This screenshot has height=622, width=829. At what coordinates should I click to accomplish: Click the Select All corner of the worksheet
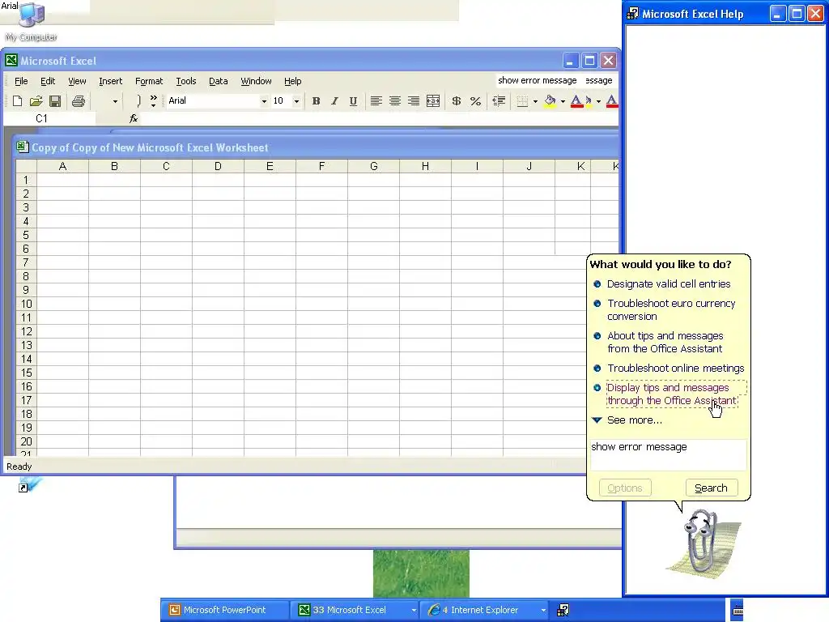[26, 166]
